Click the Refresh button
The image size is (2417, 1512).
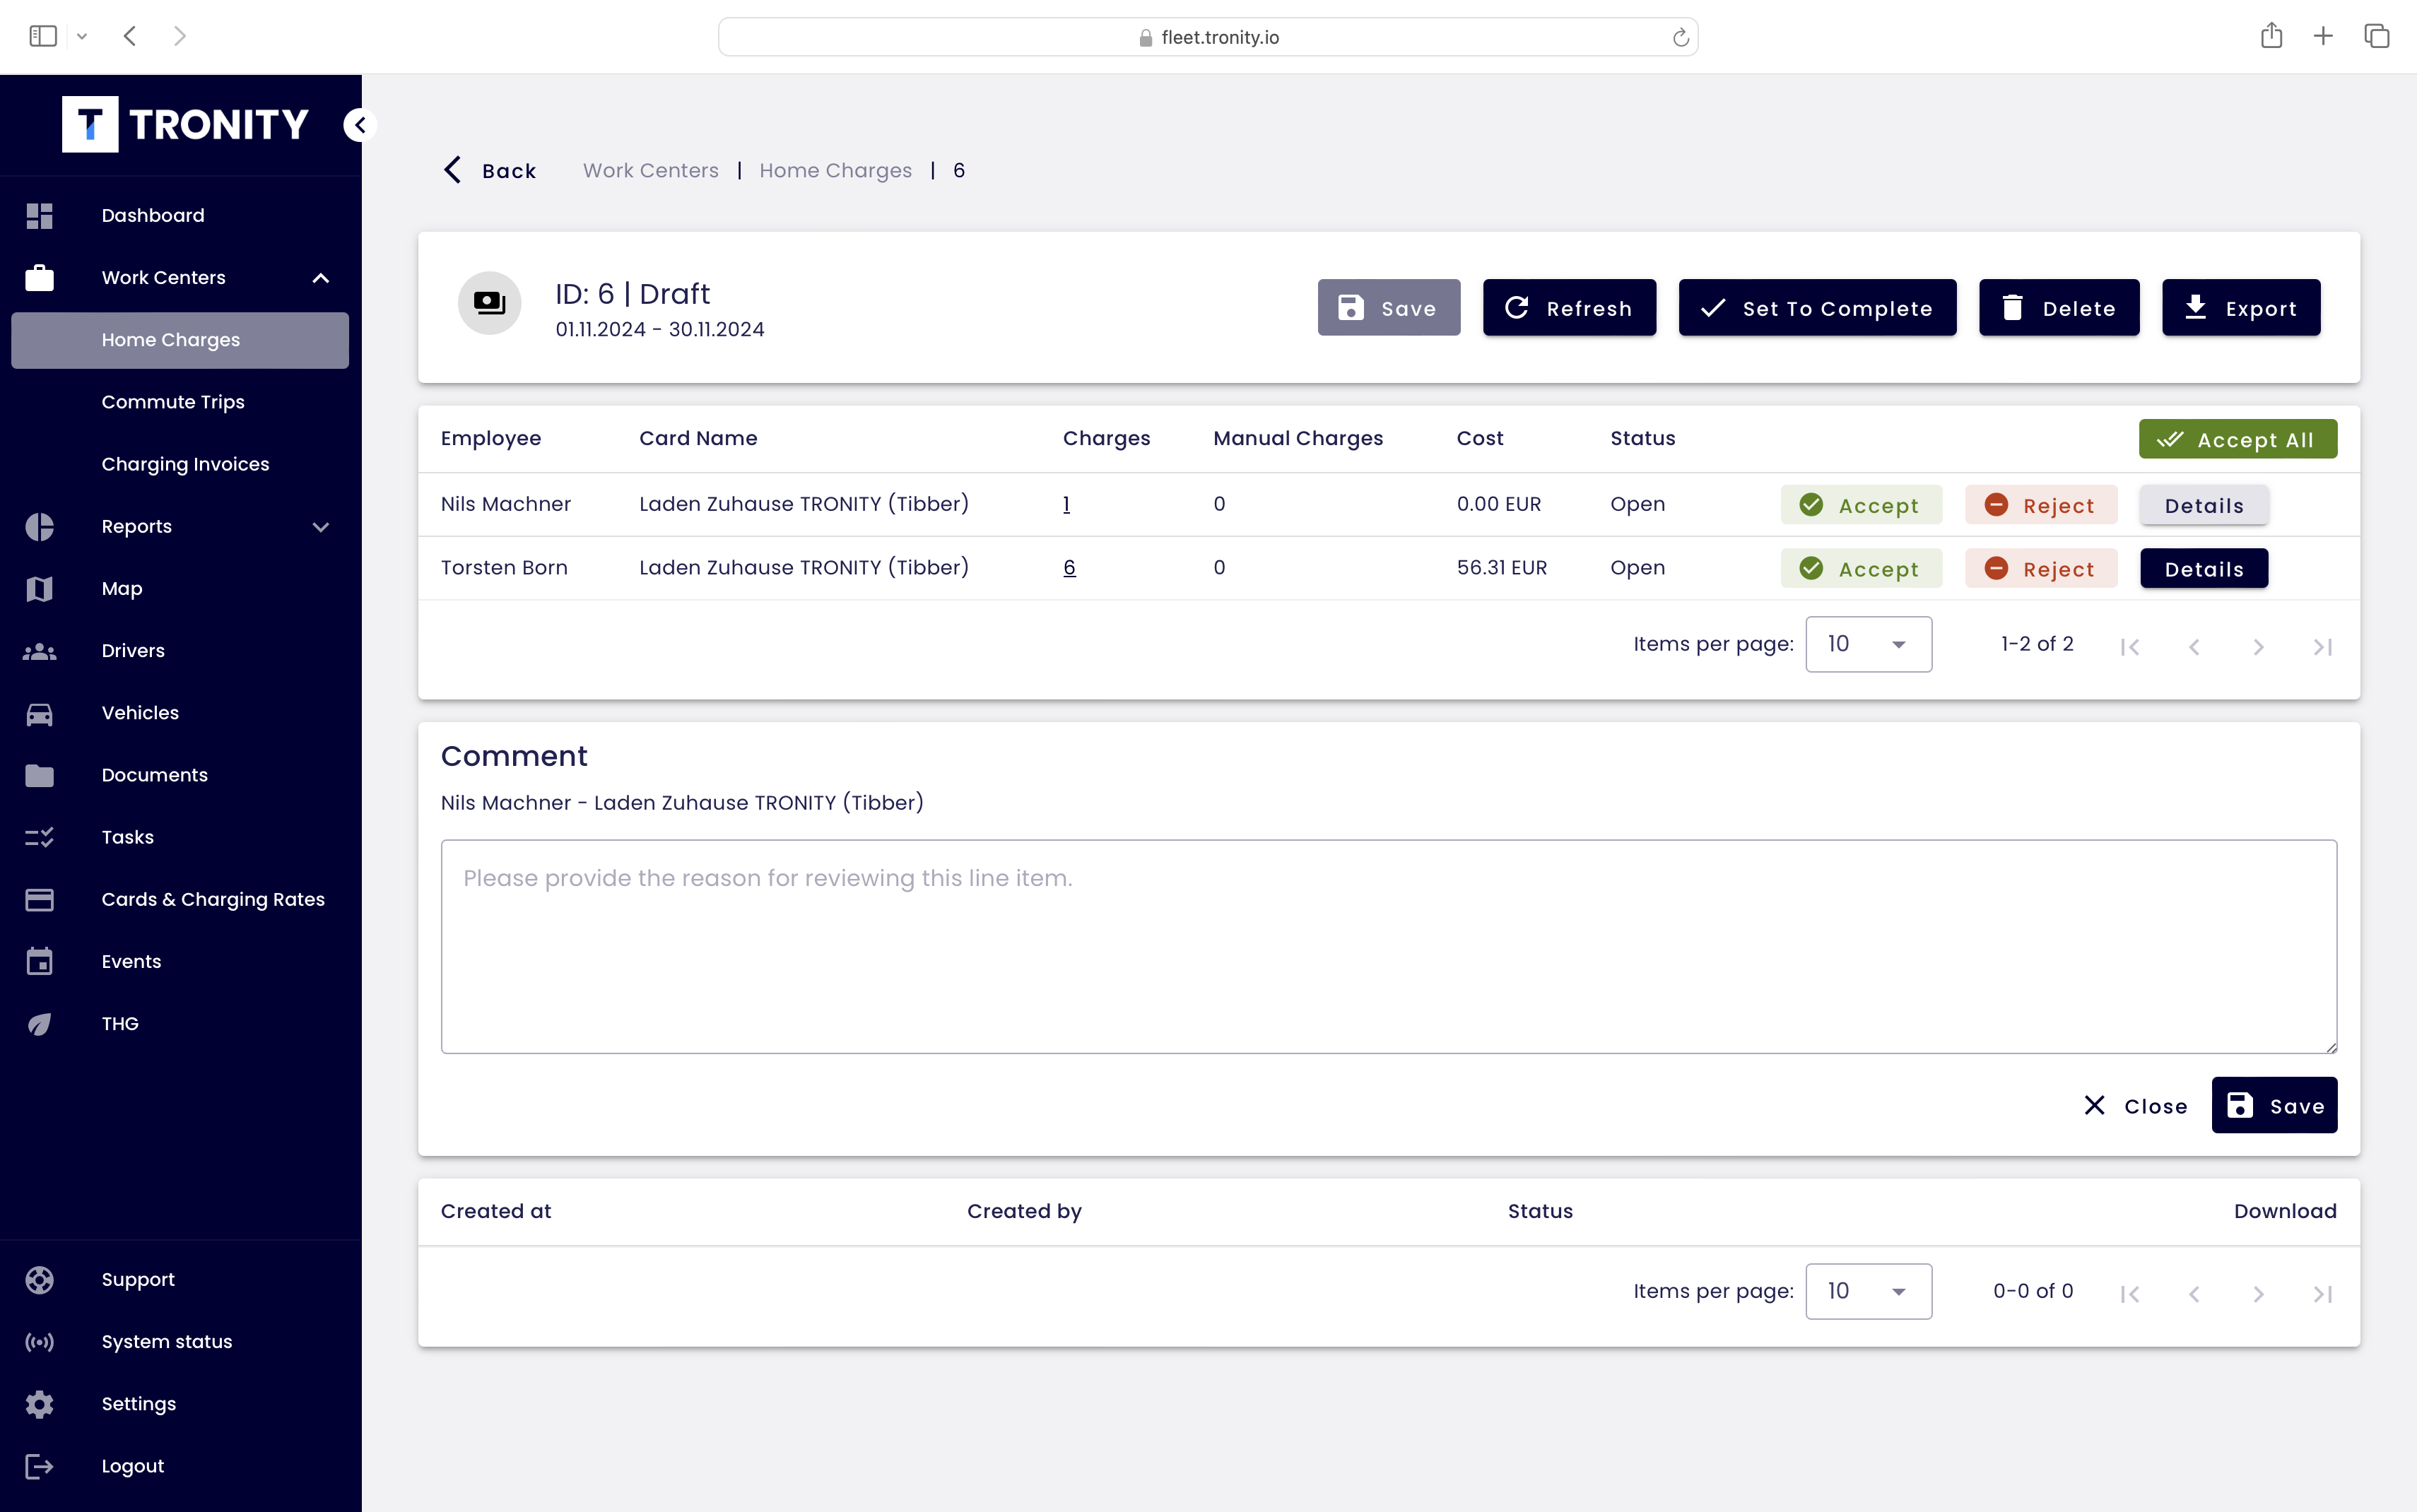1569,307
